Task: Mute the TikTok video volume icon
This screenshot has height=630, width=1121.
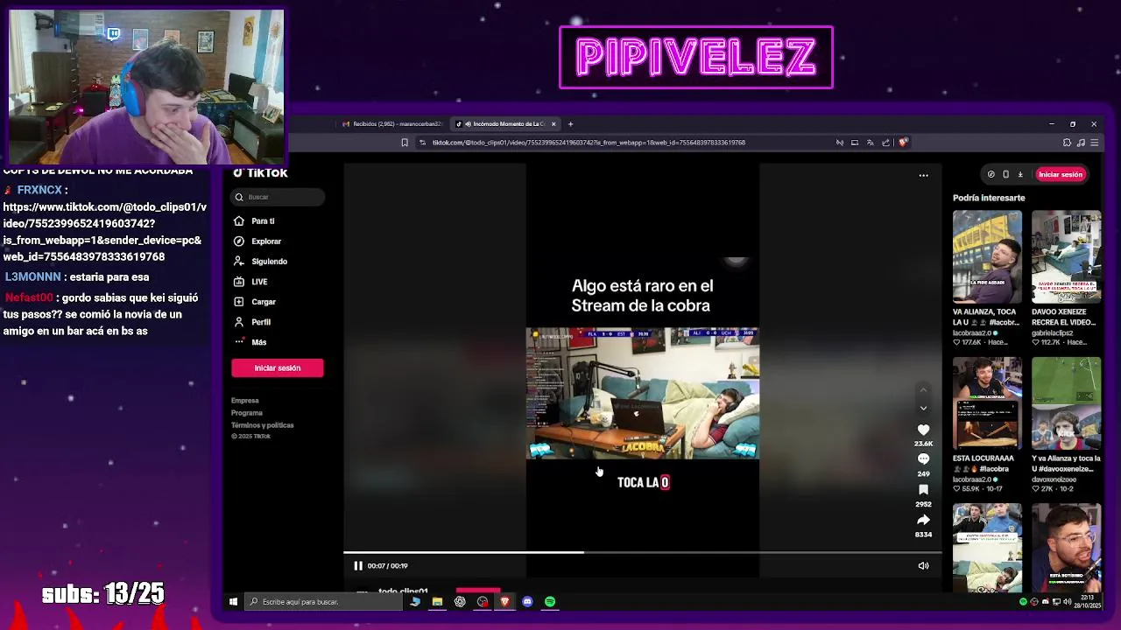Action: pos(923,566)
